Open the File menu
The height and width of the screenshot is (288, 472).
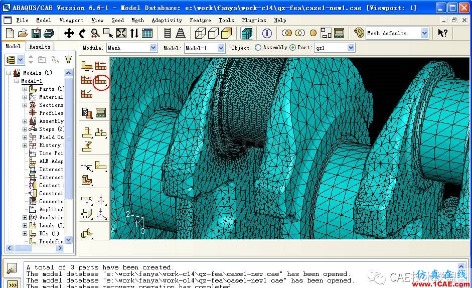pos(22,21)
